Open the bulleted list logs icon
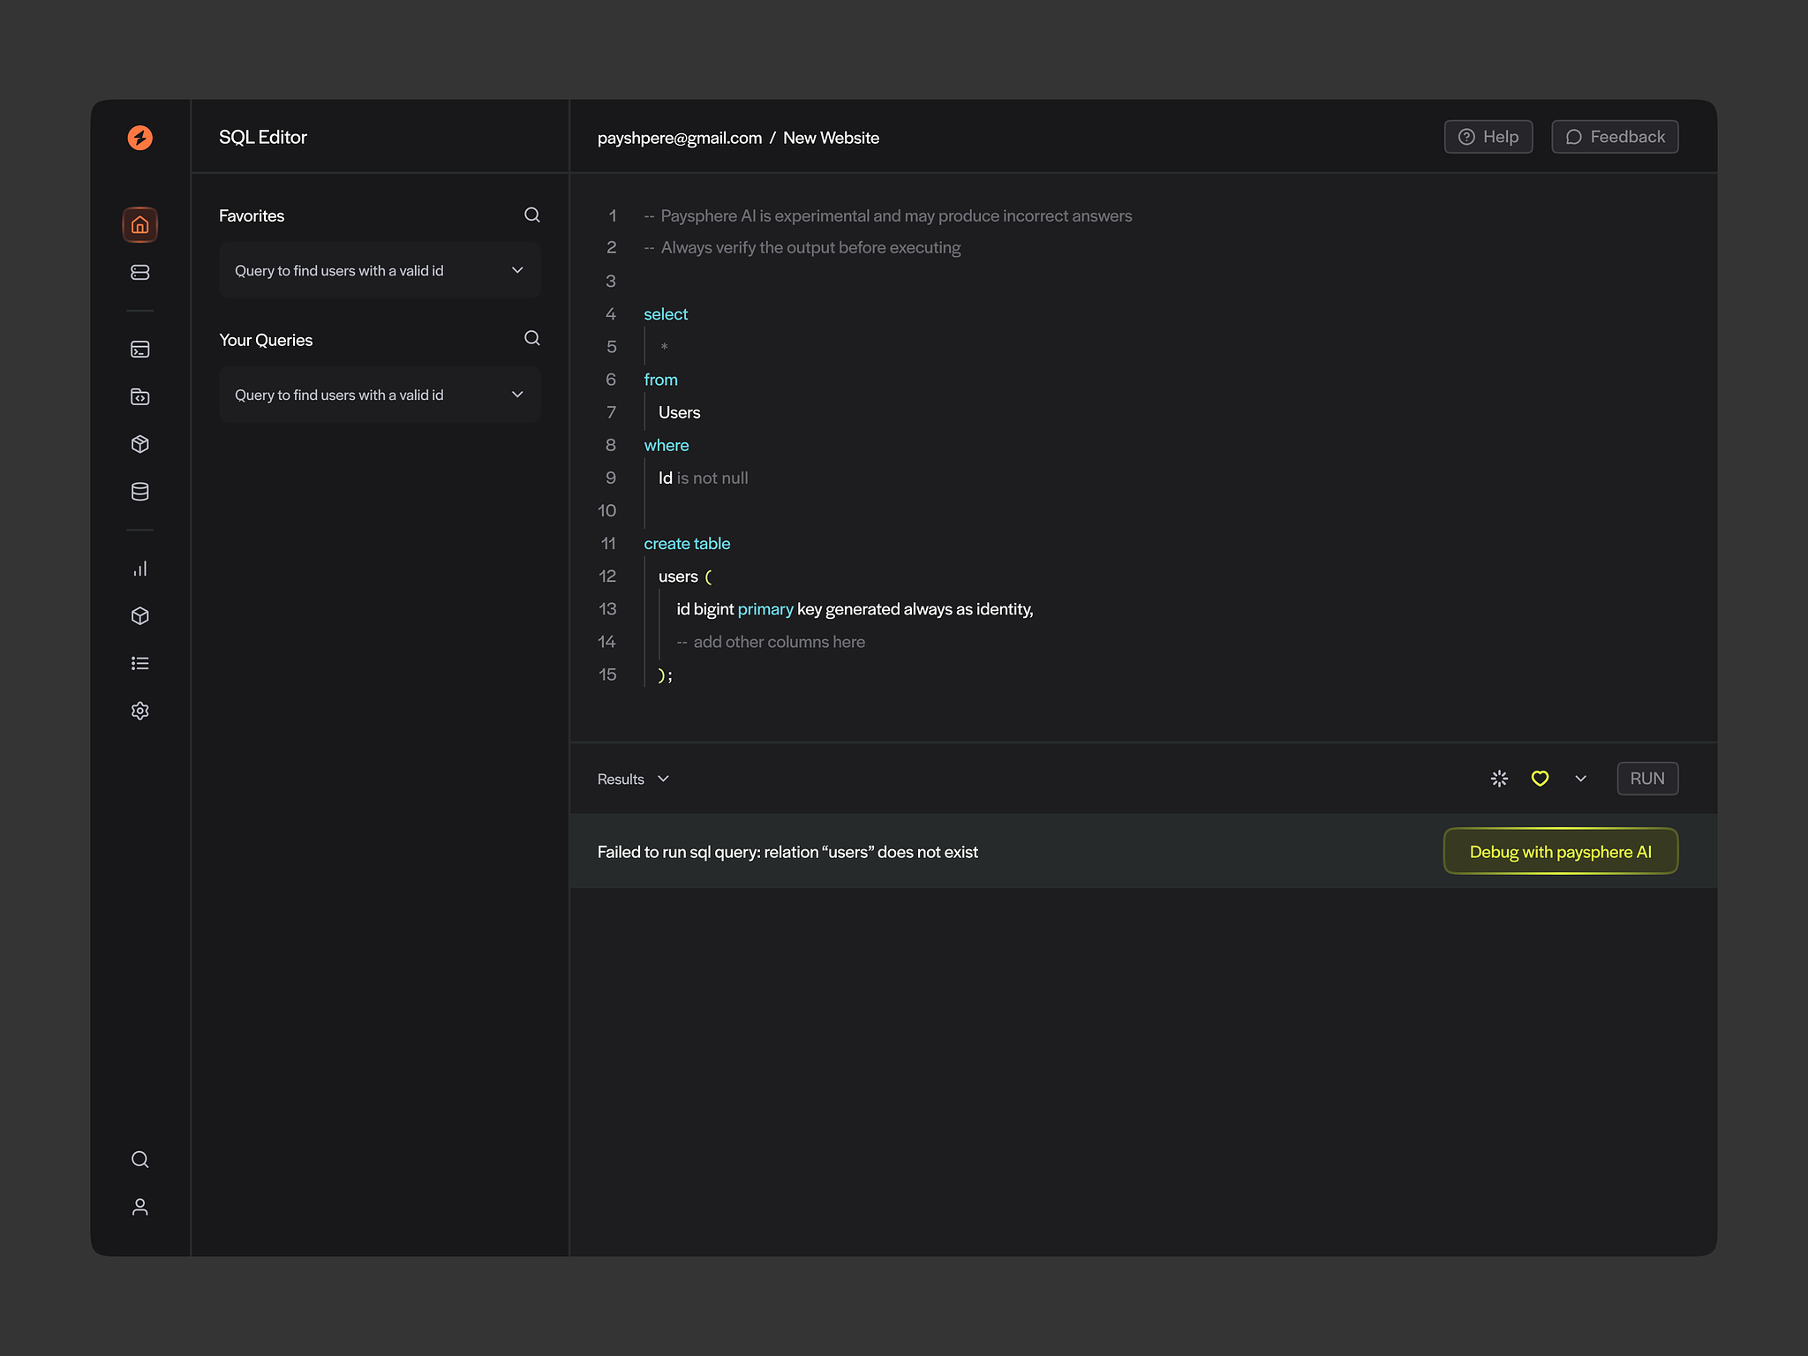The height and width of the screenshot is (1356, 1808). (x=139, y=663)
